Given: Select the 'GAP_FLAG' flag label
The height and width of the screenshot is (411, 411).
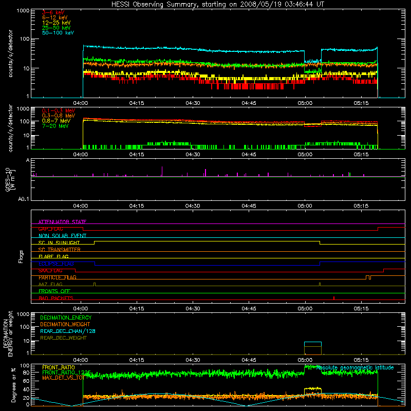Looking at the screenshot, I should click(50, 229).
